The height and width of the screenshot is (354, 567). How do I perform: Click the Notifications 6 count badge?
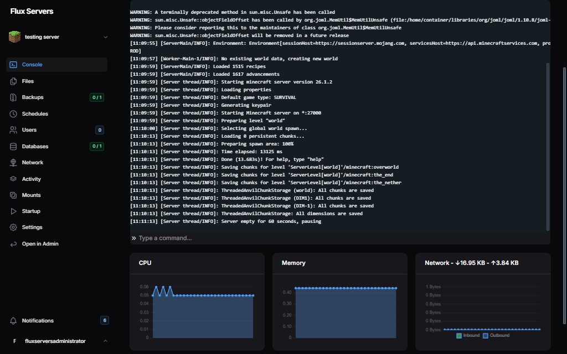105,320
